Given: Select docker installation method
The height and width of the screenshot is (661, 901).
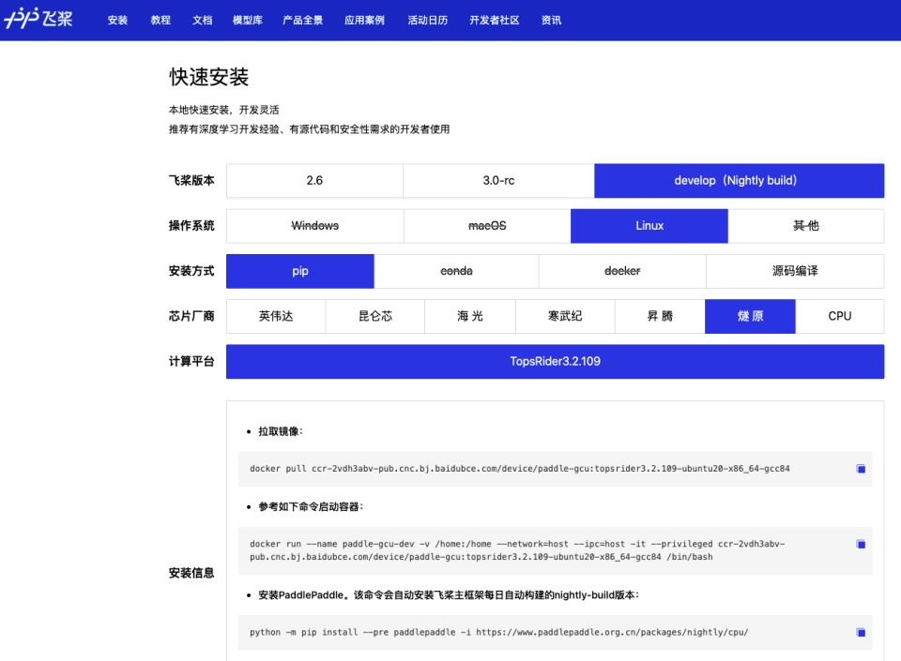Looking at the screenshot, I should (622, 271).
